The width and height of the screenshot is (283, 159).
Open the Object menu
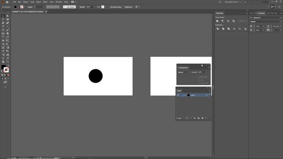(26, 2)
